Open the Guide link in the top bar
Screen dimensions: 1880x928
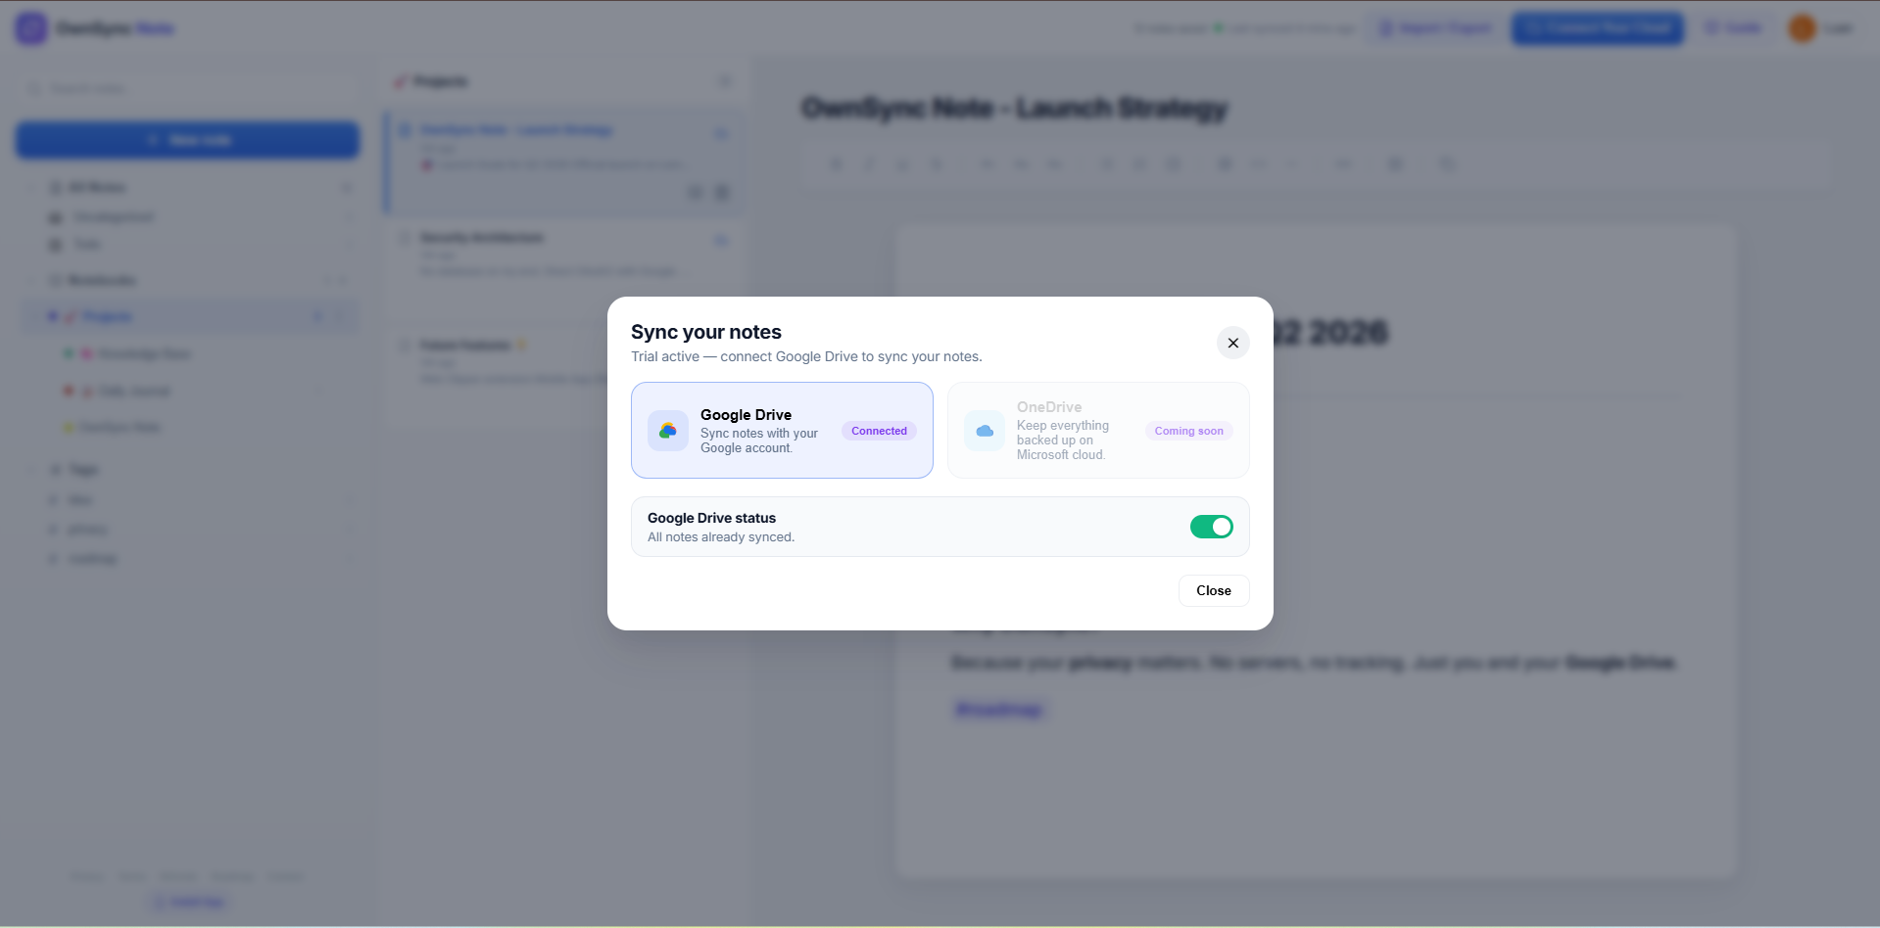(1733, 27)
